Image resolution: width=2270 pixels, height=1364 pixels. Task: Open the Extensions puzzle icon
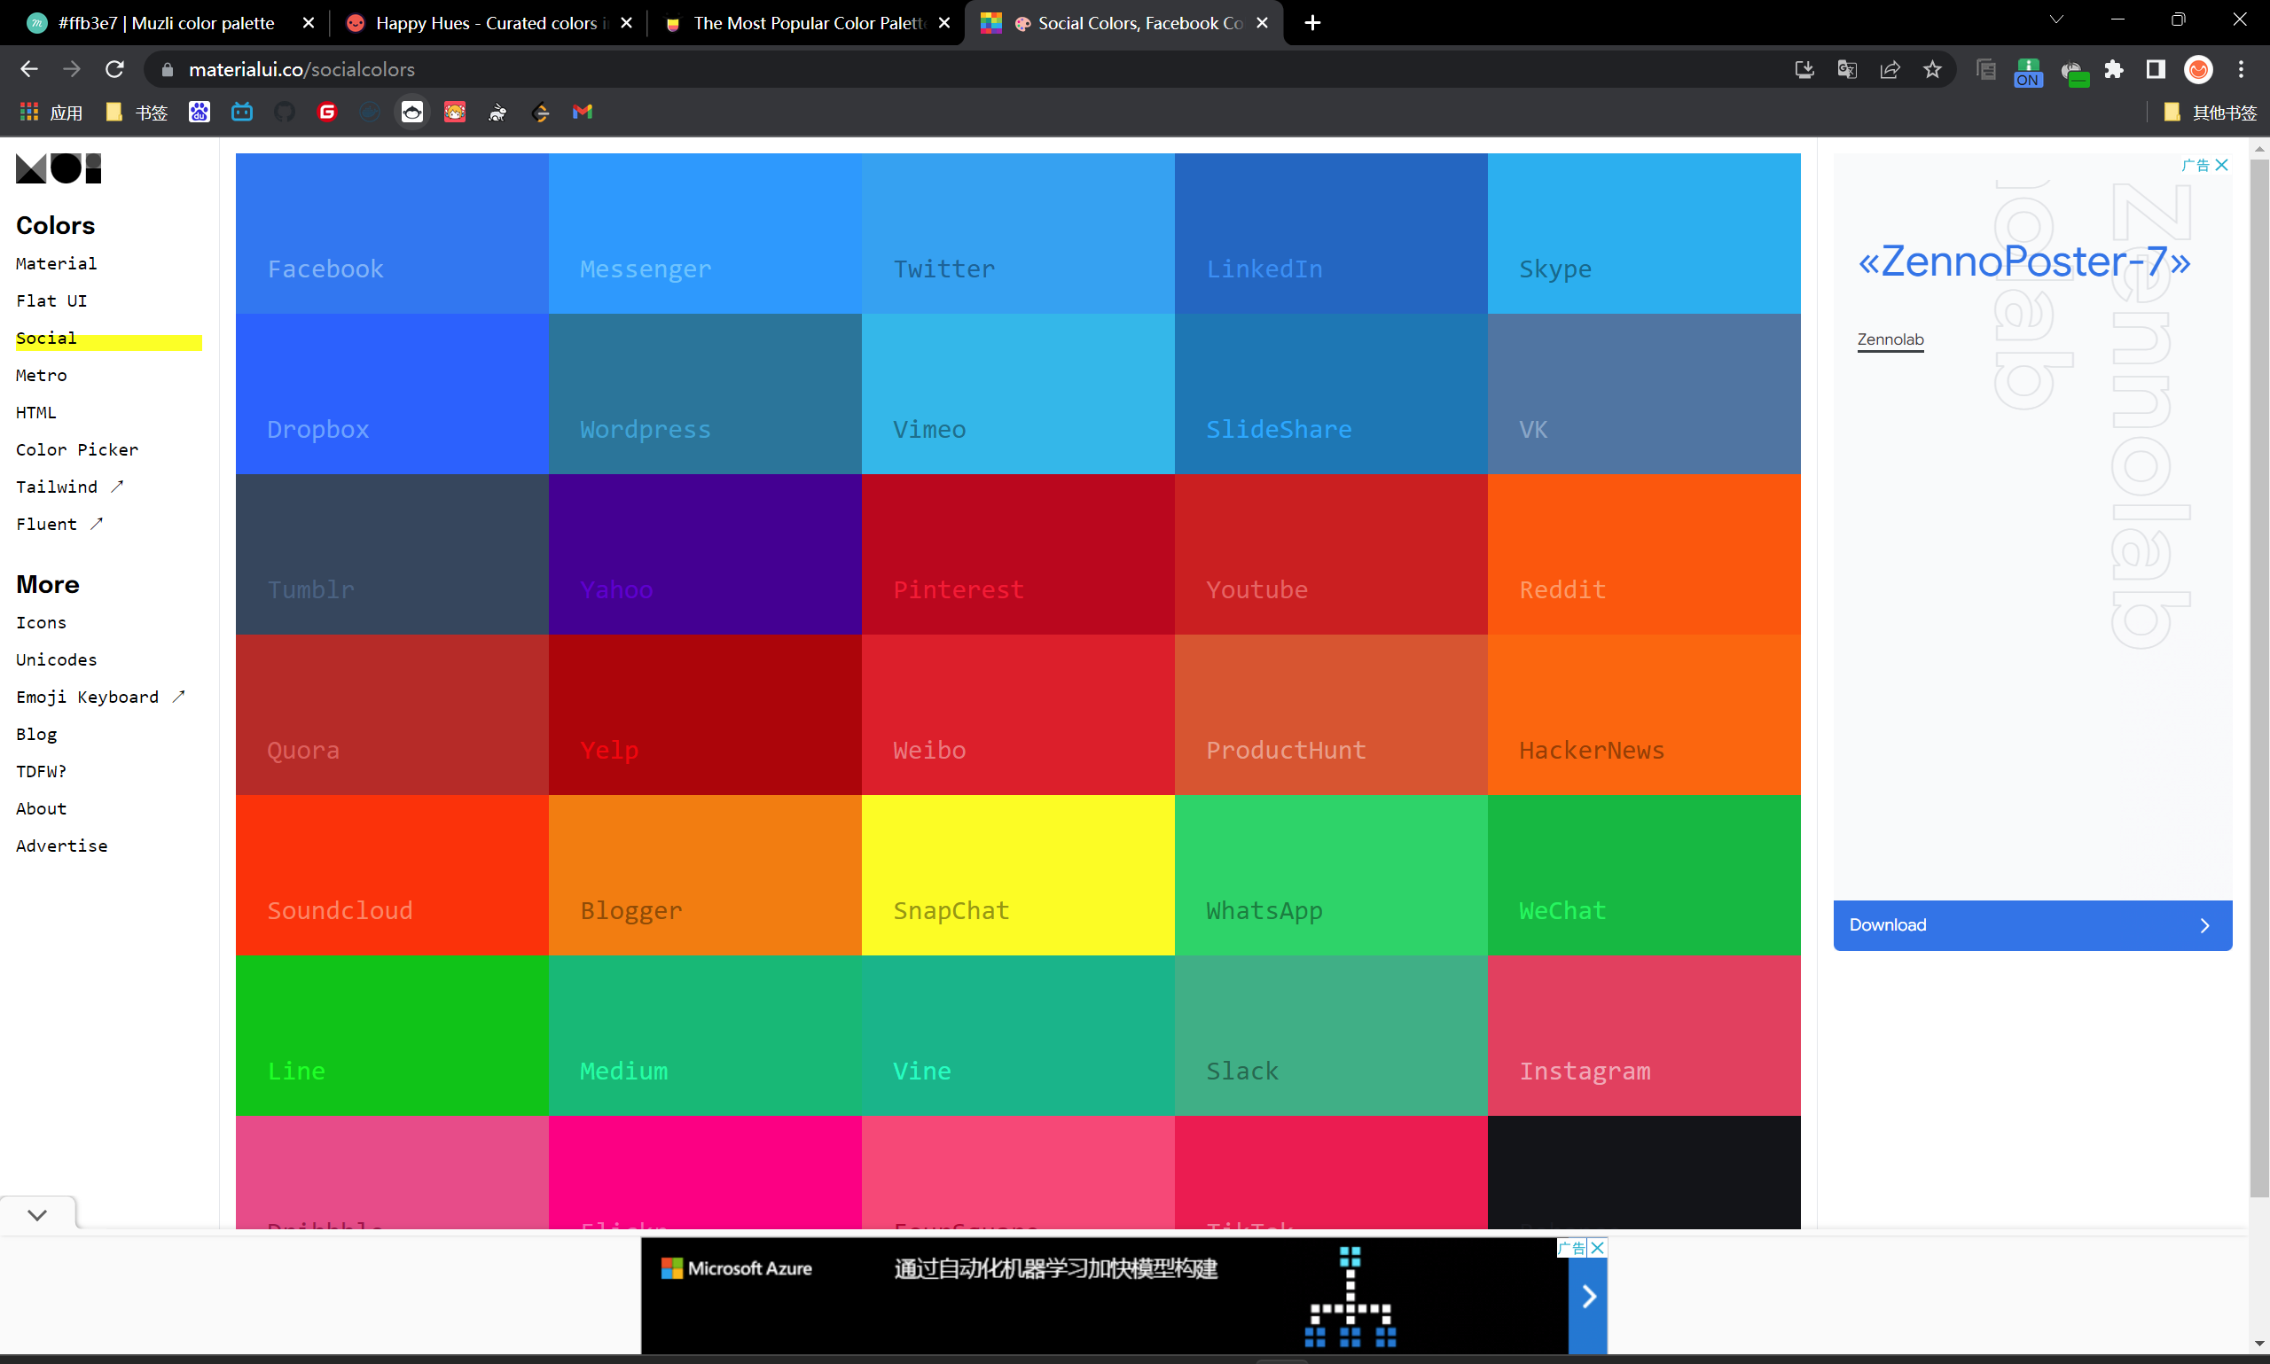click(2114, 70)
